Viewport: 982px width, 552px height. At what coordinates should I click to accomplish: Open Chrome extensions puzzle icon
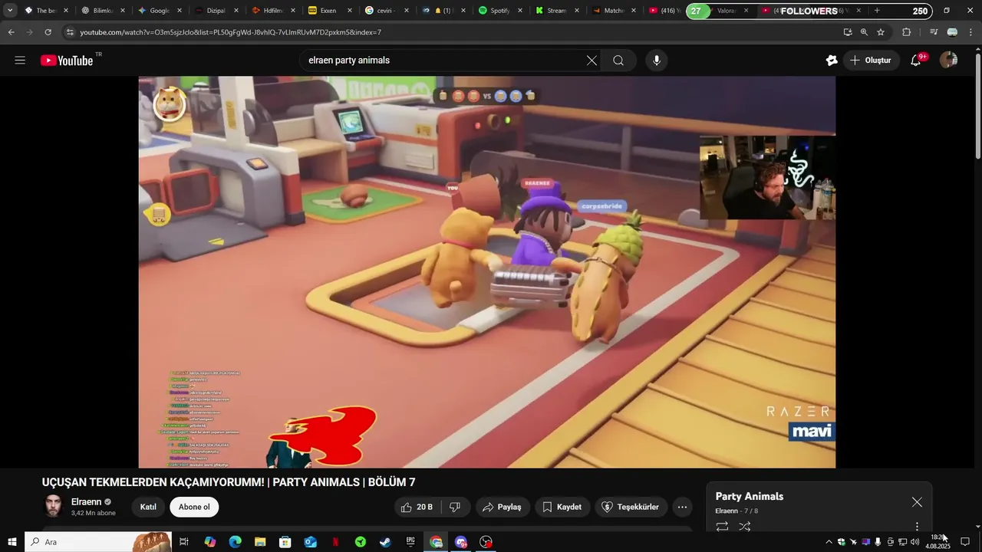(x=906, y=32)
